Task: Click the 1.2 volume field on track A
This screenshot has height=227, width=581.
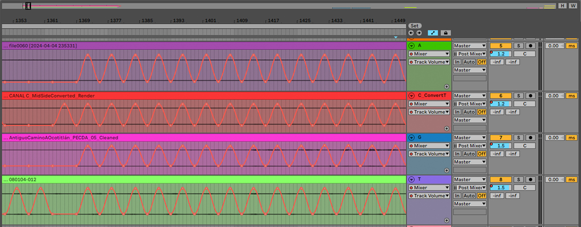Action: [501, 53]
